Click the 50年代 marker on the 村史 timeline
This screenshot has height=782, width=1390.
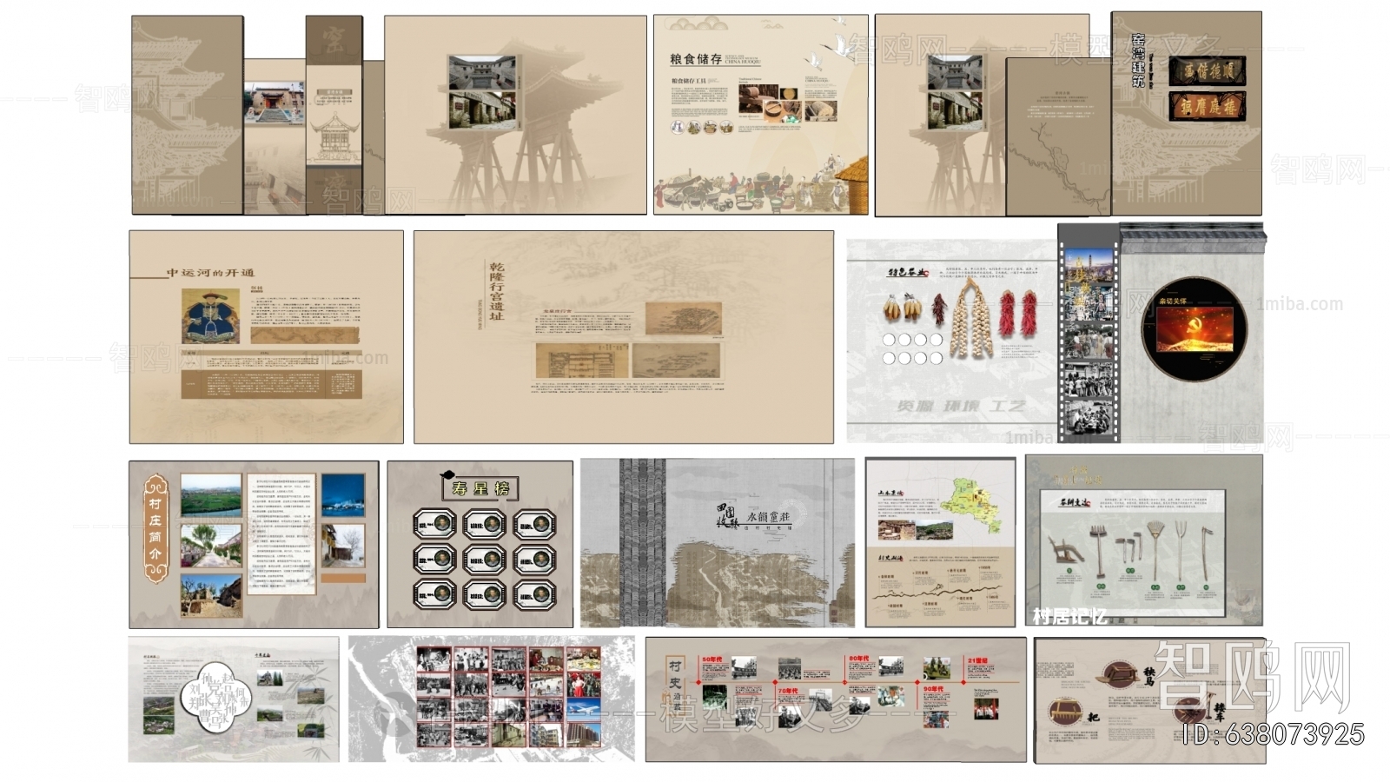point(712,659)
